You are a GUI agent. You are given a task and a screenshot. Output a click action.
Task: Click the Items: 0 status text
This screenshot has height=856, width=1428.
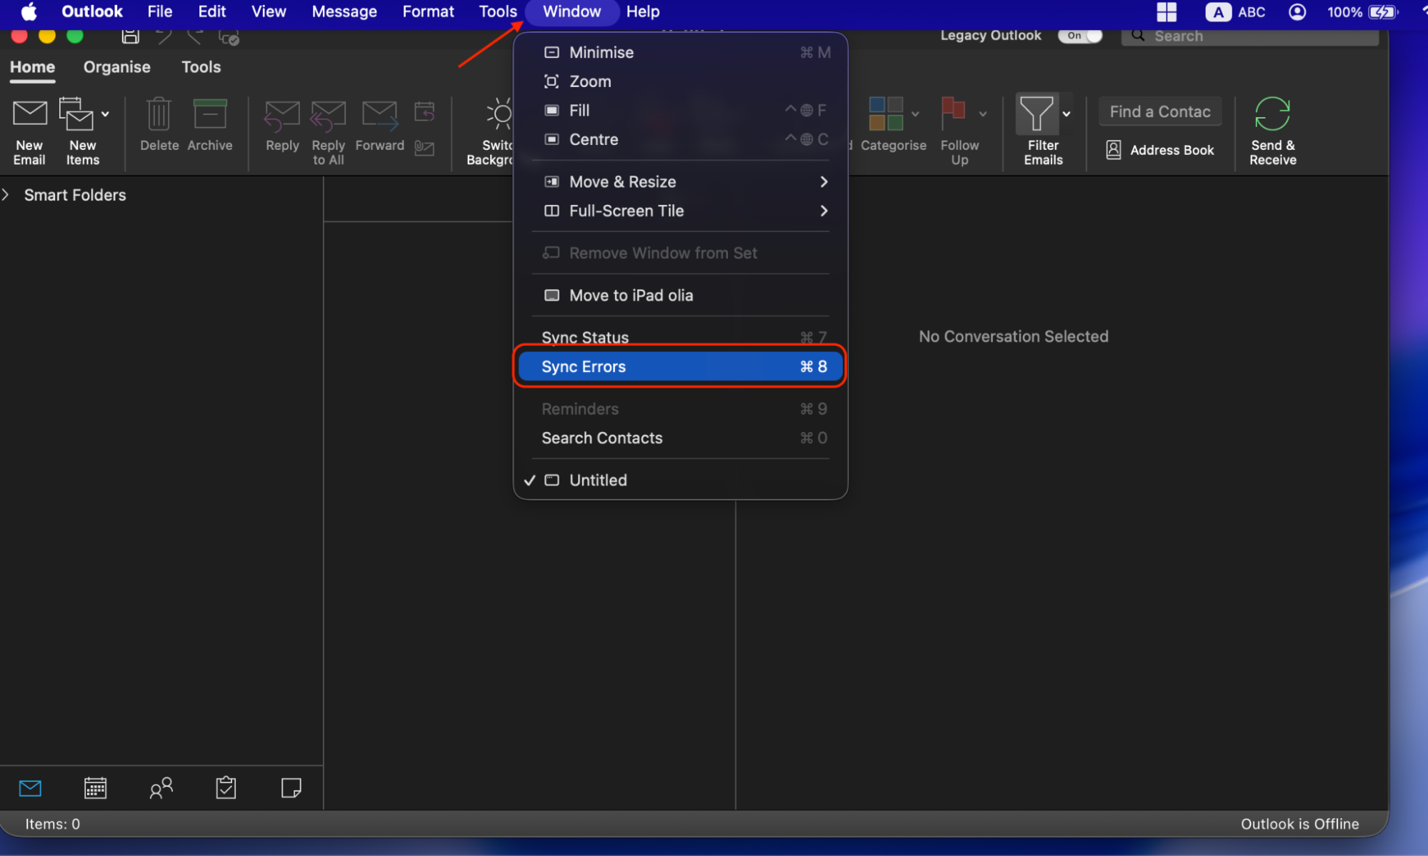53,824
